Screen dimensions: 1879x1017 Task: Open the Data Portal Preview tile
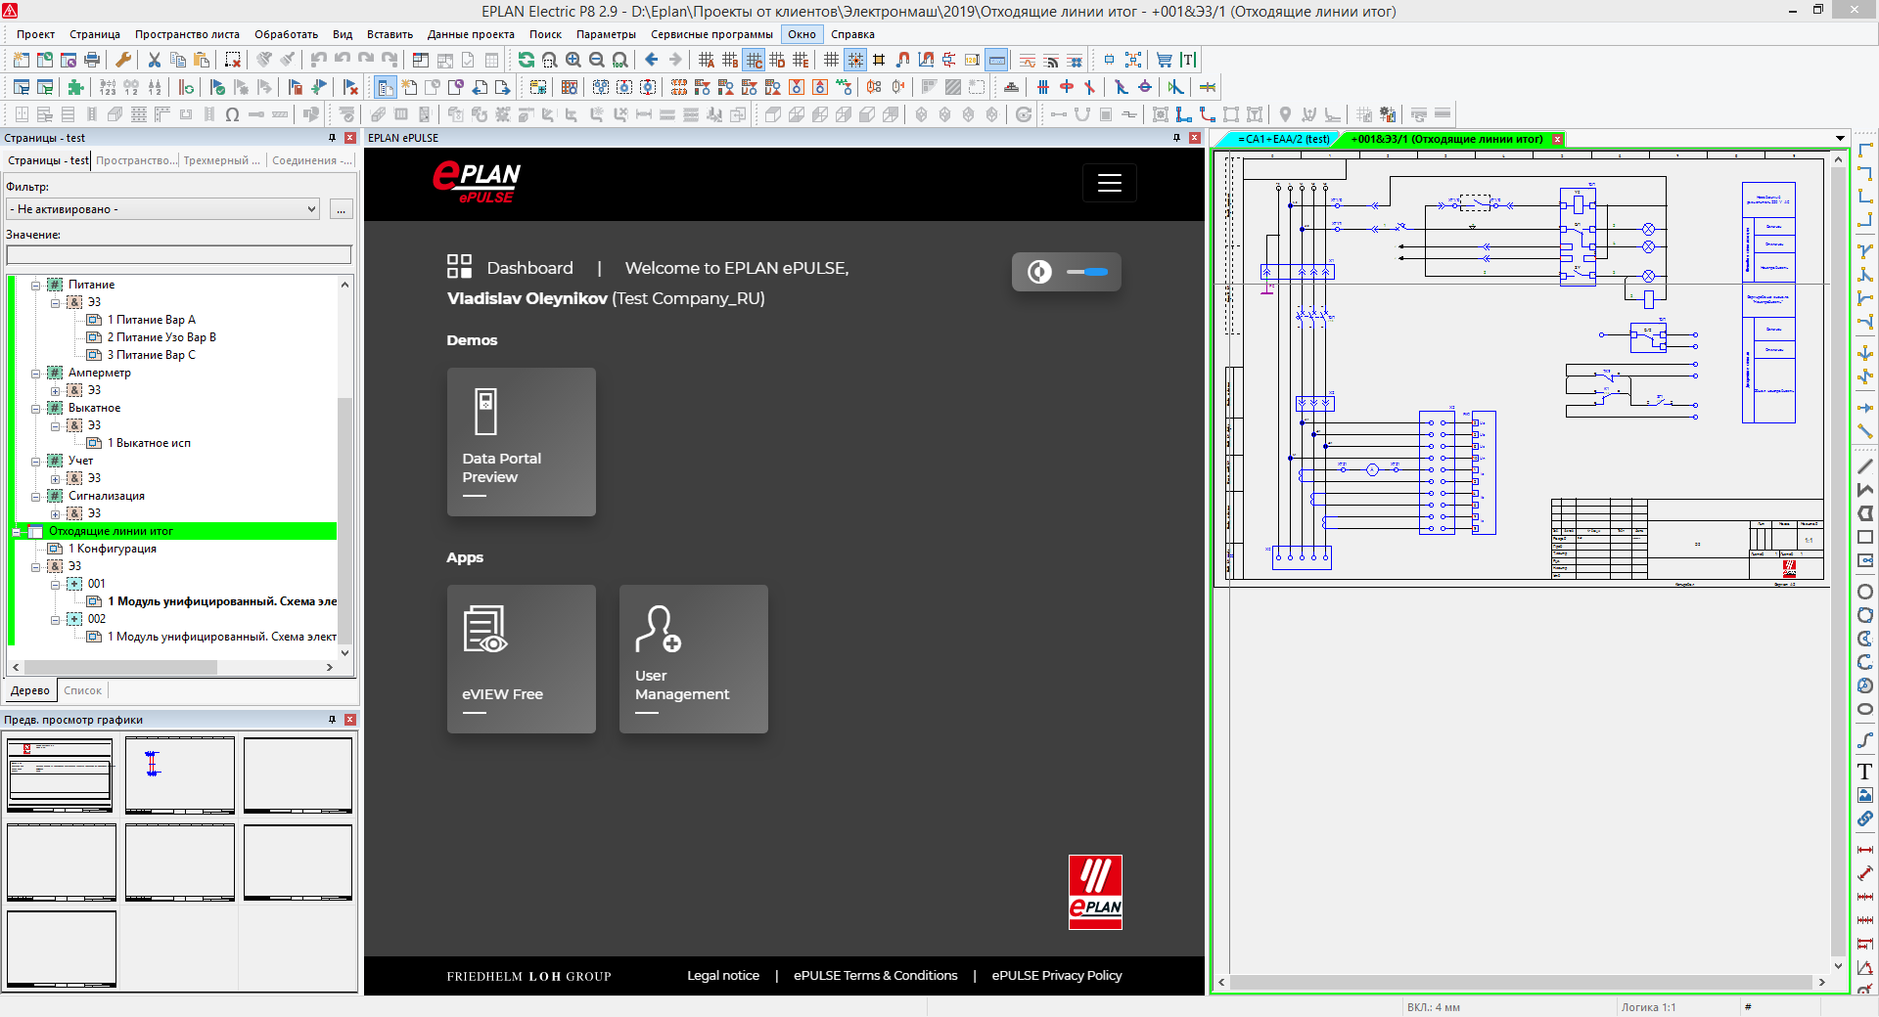[x=522, y=442]
